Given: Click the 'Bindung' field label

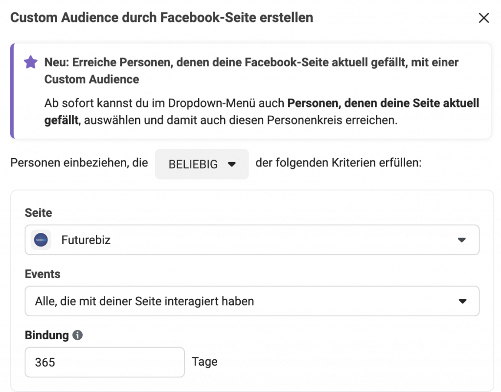Looking at the screenshot, I should tap(46, 335).
